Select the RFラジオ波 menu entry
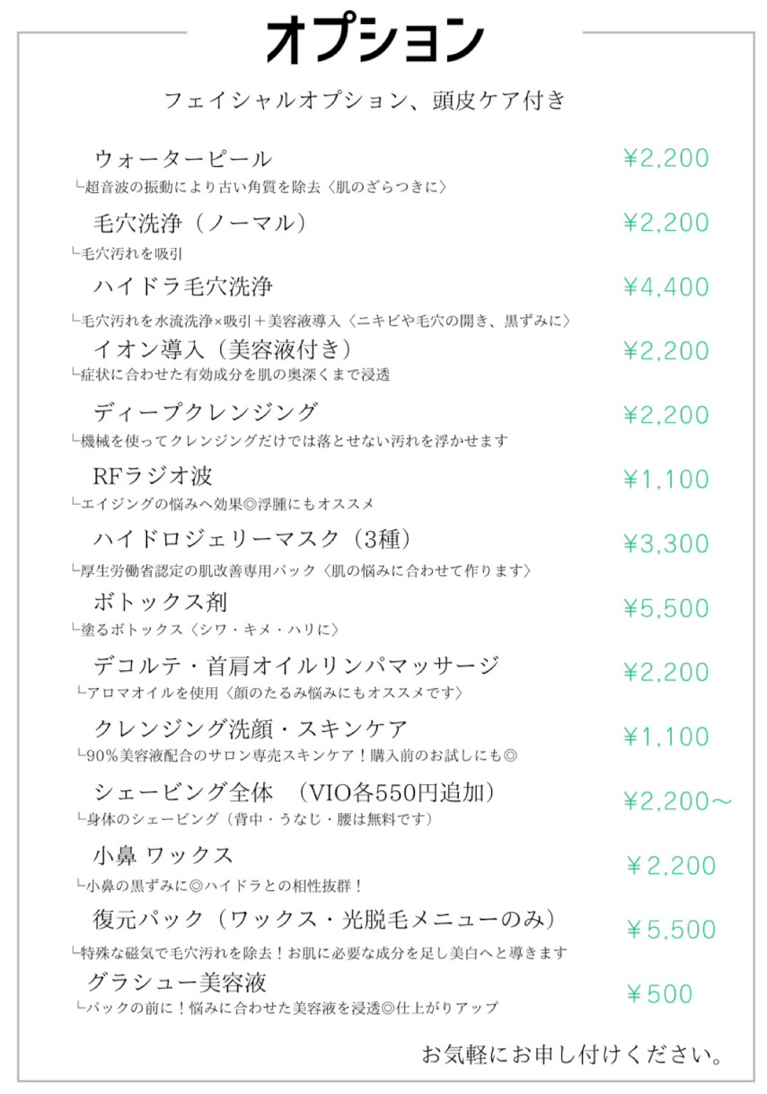This screenshot has height=1094, width=767. (153, 476)
